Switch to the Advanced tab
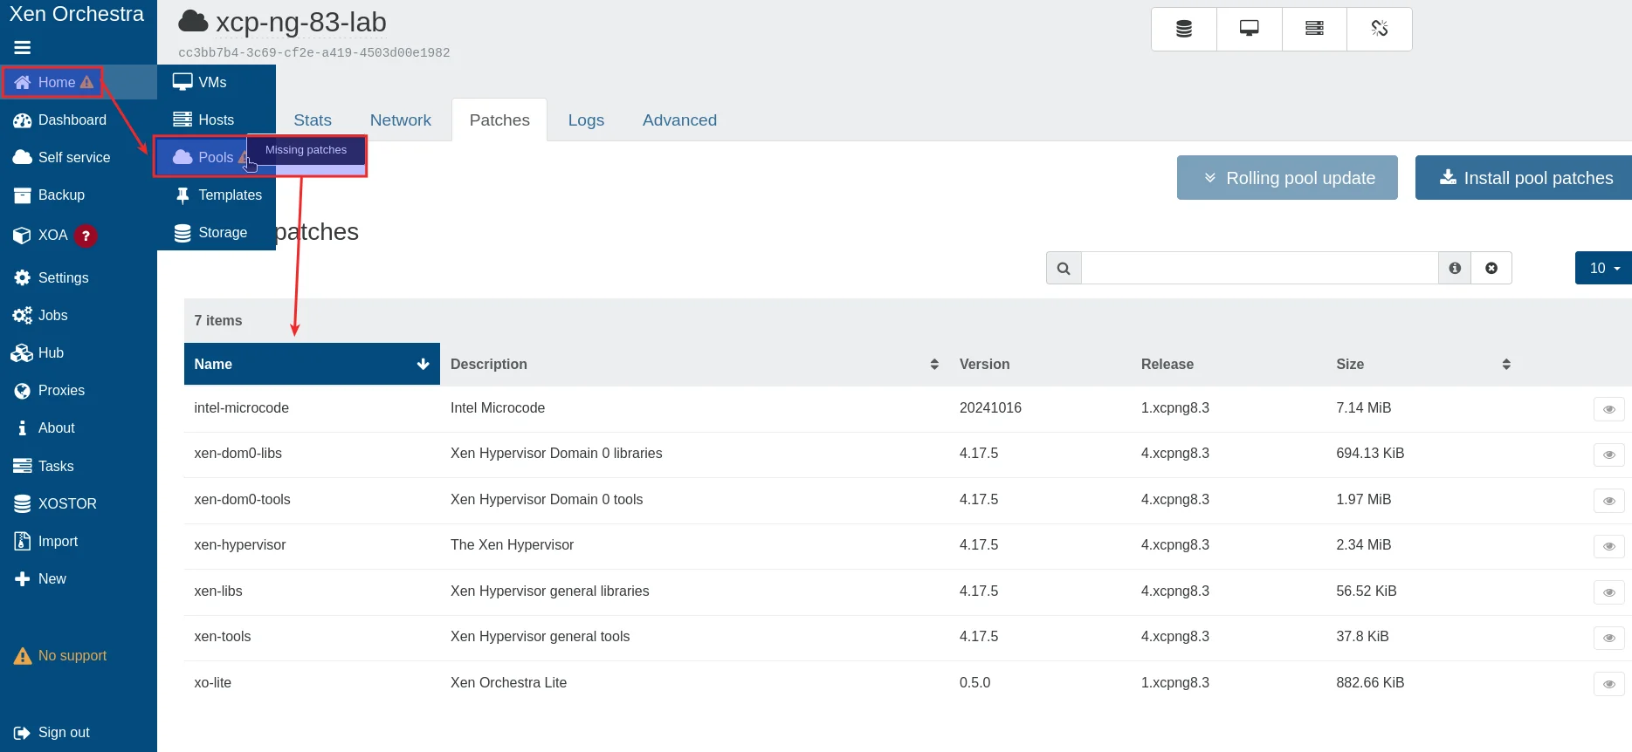 [x=679, y=120]
